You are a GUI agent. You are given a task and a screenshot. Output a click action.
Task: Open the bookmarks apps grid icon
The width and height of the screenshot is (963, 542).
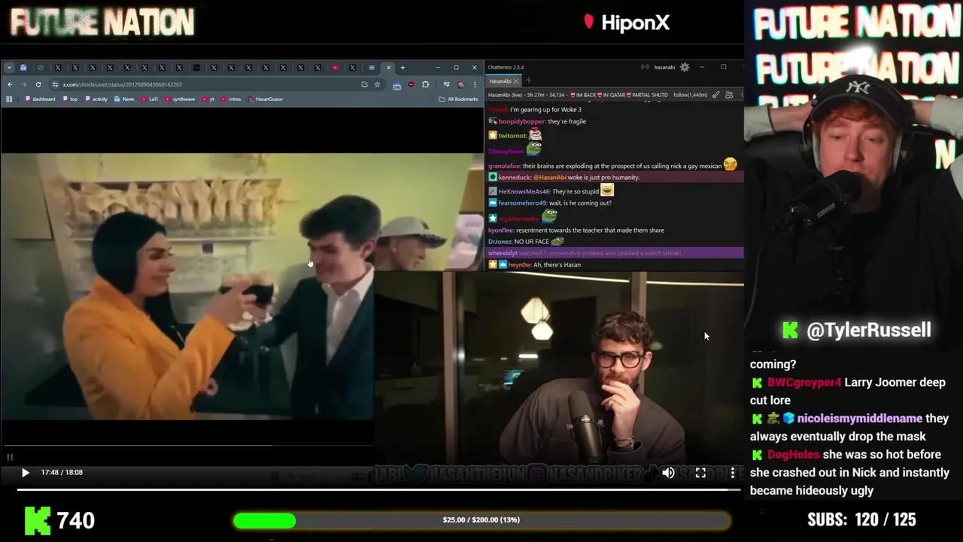[x=9, y=99]
